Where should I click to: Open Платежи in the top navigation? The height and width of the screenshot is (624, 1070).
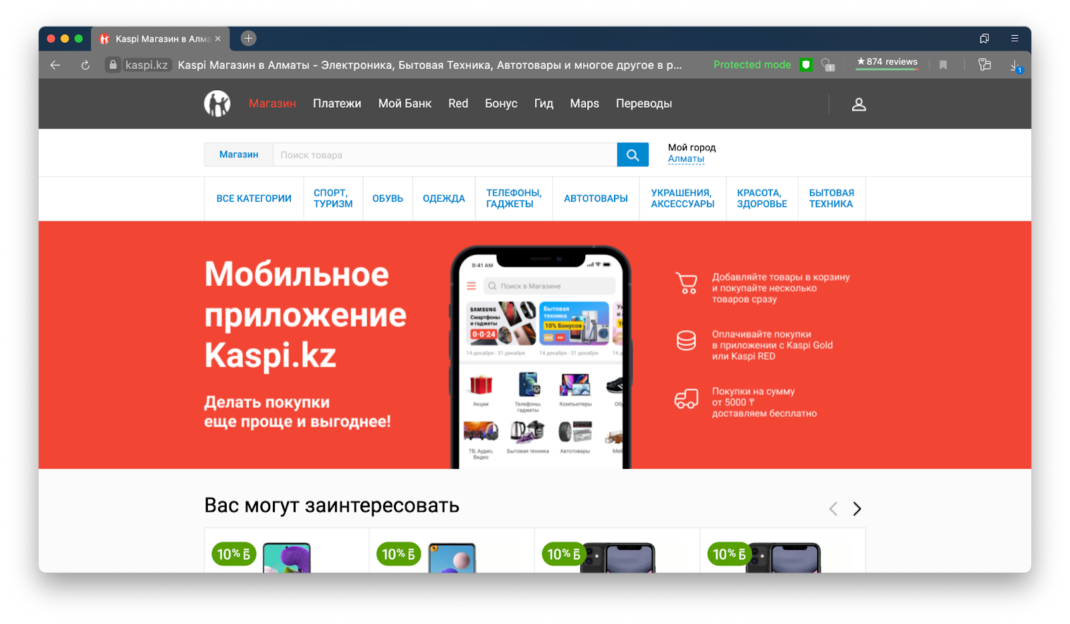tap(337, 104)
